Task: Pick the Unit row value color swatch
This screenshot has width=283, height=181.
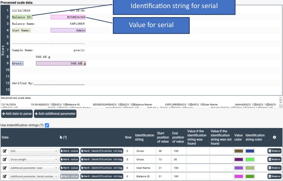Action: pyautogui.click(x=239, y=151)
